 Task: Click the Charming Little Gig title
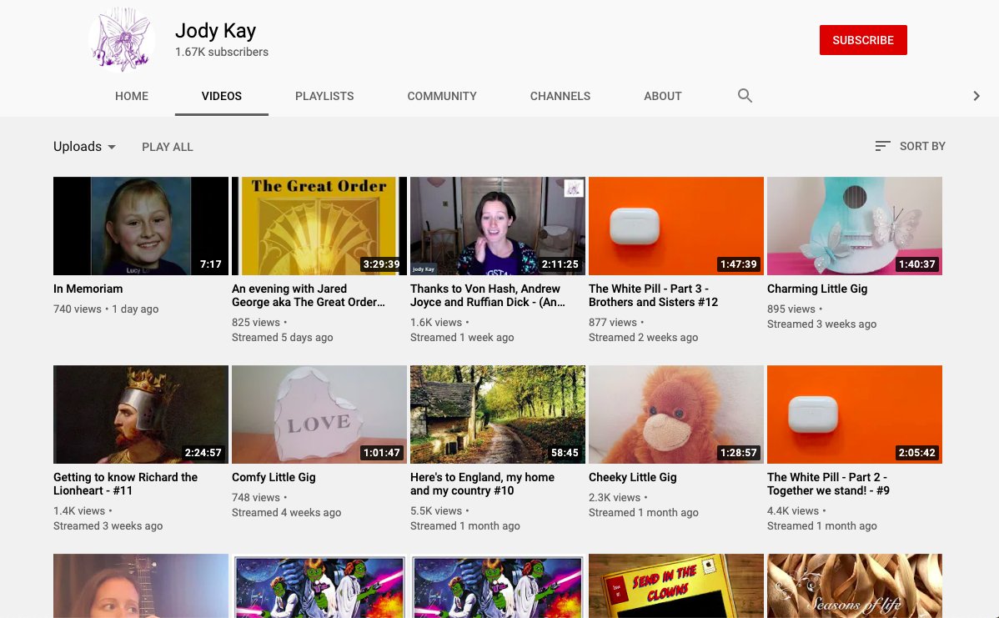click(816, 289)
